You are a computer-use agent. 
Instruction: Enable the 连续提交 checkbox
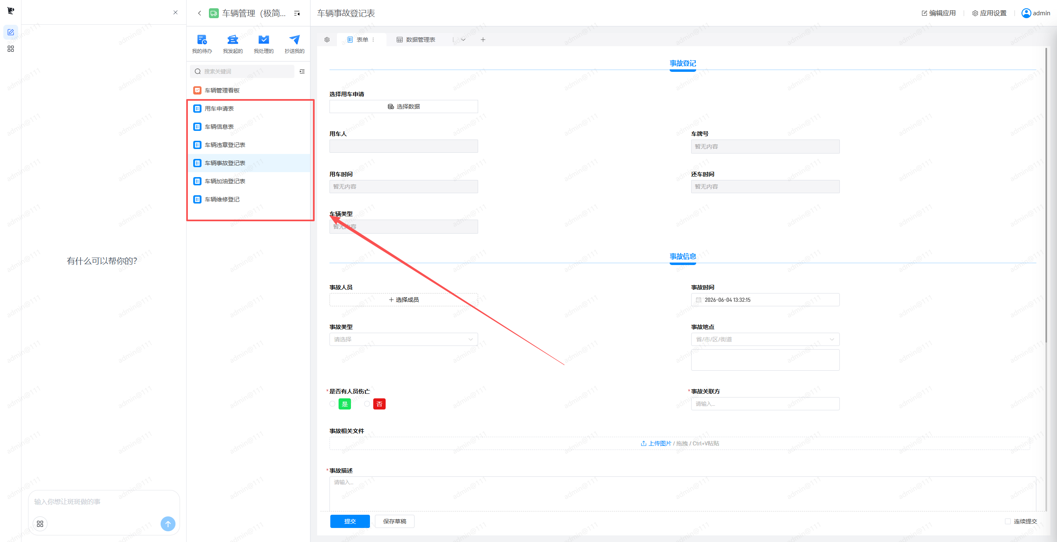[1008, 521]
